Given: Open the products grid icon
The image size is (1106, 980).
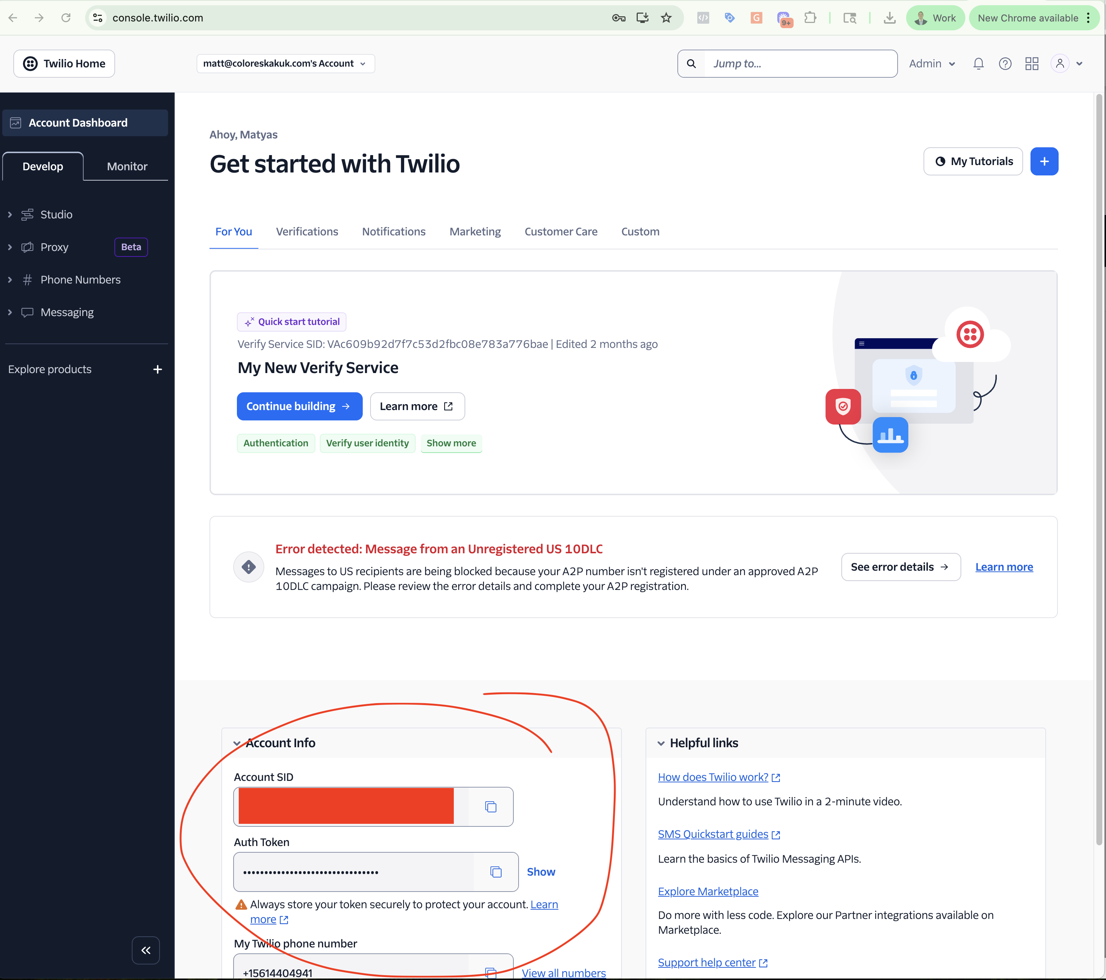Looking at the screenshot, I should pyautogui.click(x=1031, y=64).
